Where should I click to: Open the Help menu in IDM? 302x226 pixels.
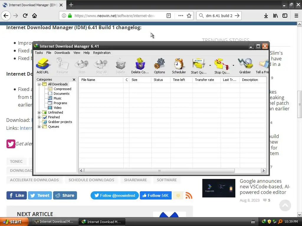[86, 53]
